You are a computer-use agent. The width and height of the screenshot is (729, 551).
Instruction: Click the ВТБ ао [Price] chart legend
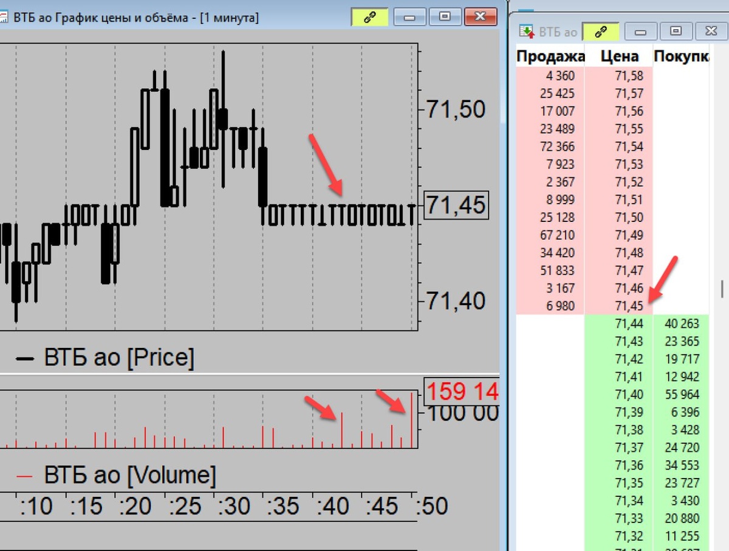(x=104, y=358)
